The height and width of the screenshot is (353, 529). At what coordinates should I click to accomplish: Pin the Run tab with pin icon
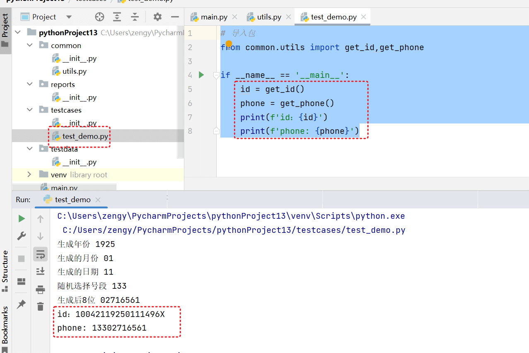[22, 304]
